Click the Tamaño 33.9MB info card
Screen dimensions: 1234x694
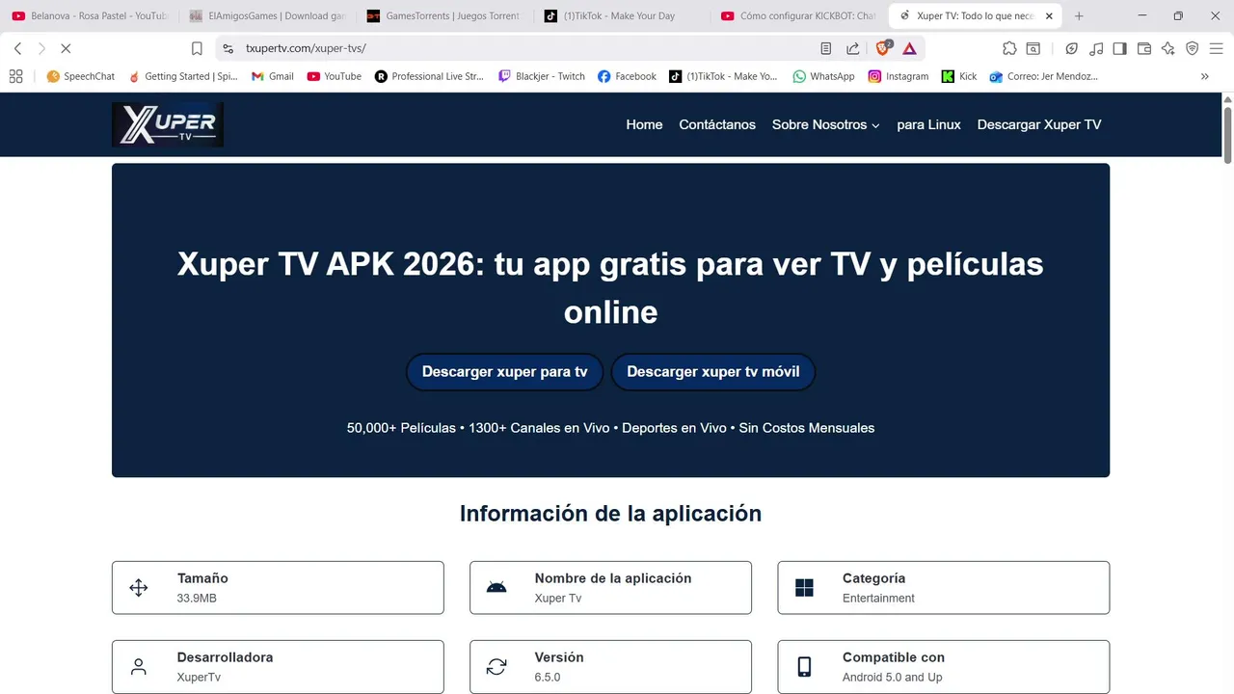point(278,588)
